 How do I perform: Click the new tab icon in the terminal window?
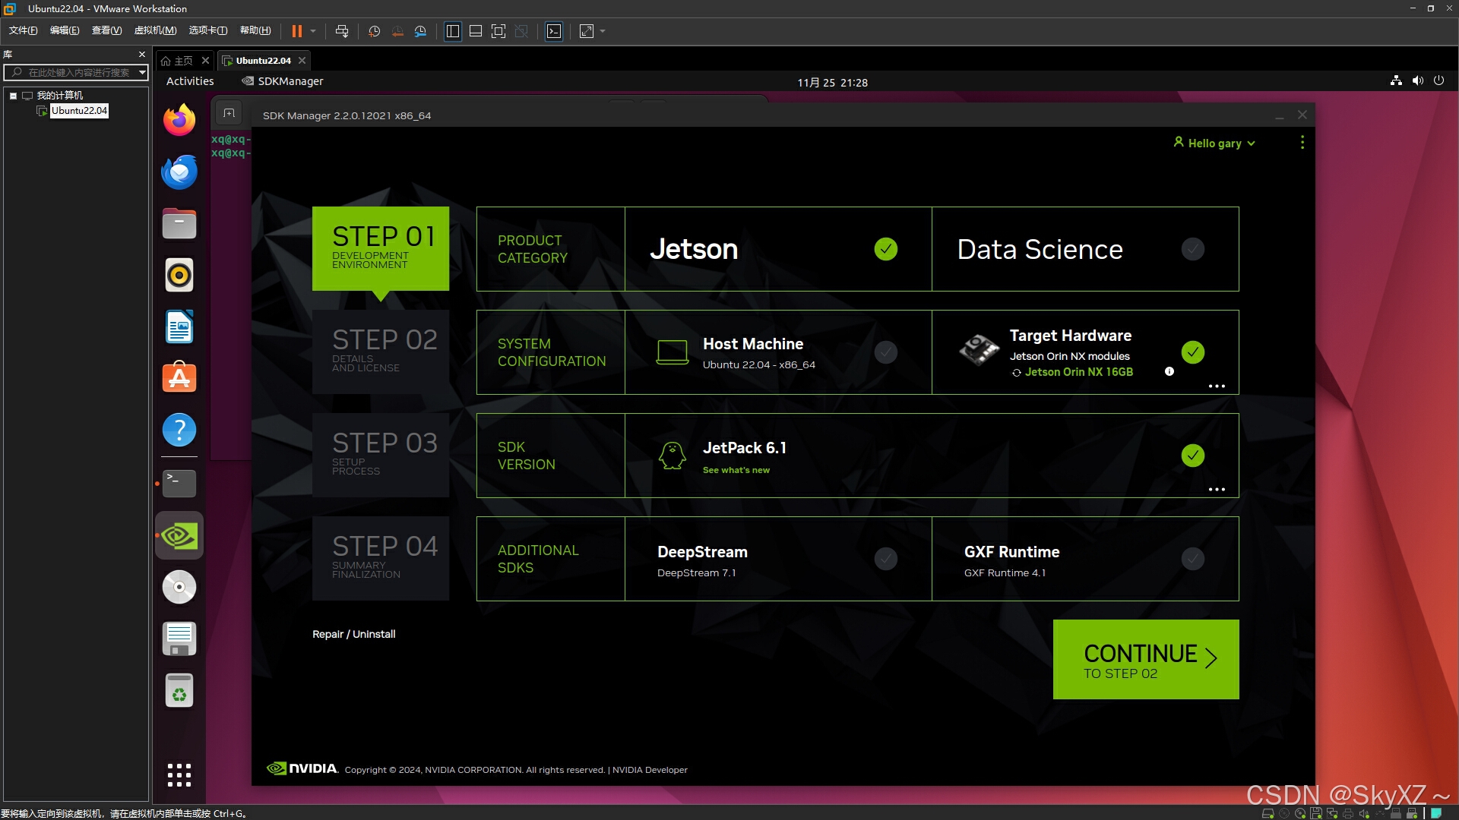coord(229,114)
